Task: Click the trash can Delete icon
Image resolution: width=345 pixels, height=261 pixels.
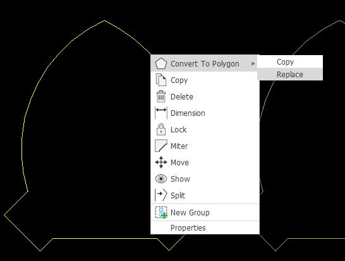Action: [161, 96]
